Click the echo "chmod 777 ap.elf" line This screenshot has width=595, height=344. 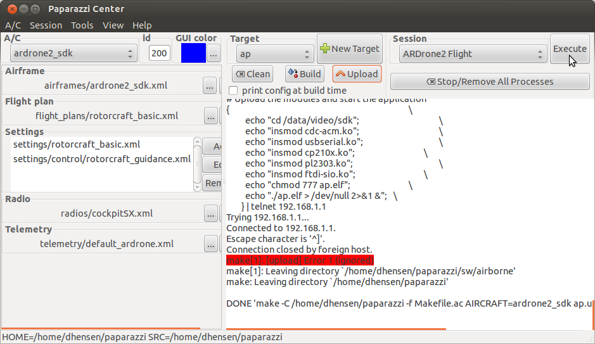[298, 185]
